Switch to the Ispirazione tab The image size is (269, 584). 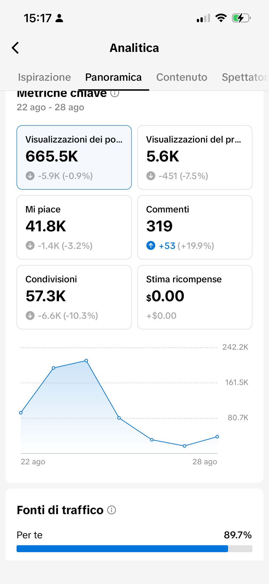tap(44, 77)
